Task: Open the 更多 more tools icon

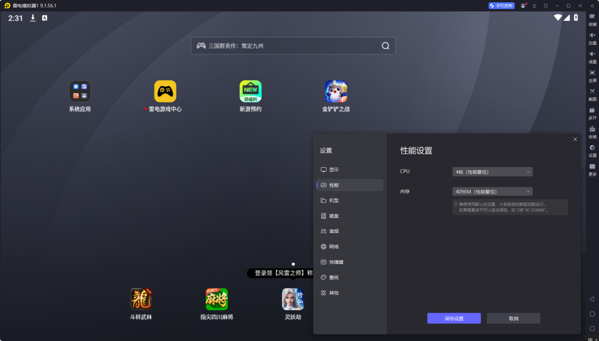Action: pos(592,170)
